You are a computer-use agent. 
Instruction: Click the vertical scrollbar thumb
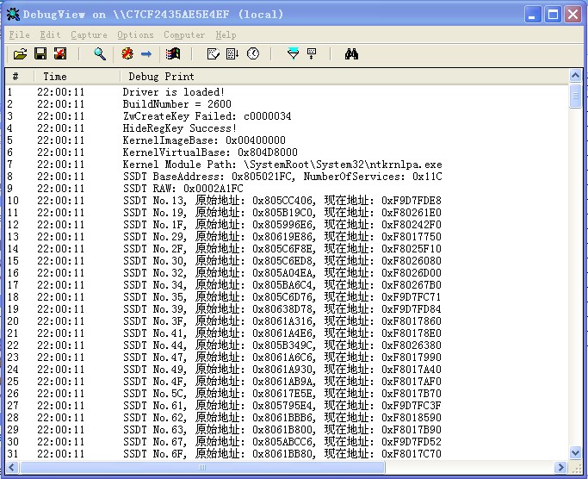point(575,96)
